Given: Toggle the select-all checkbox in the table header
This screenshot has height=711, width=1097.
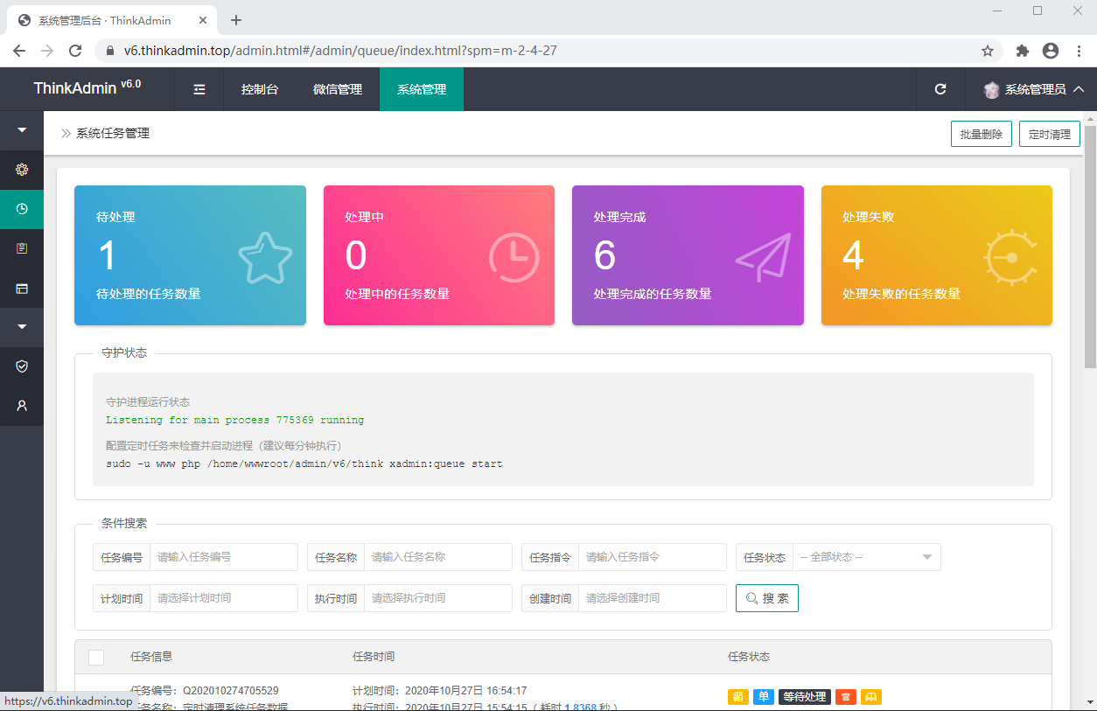Looking at the screenshot, I should pyautogui.click(x=96, y=657).
